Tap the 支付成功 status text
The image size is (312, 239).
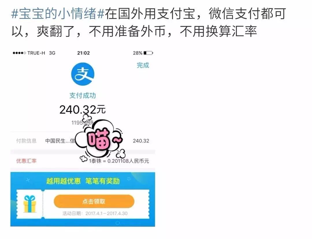coord(83,96)
